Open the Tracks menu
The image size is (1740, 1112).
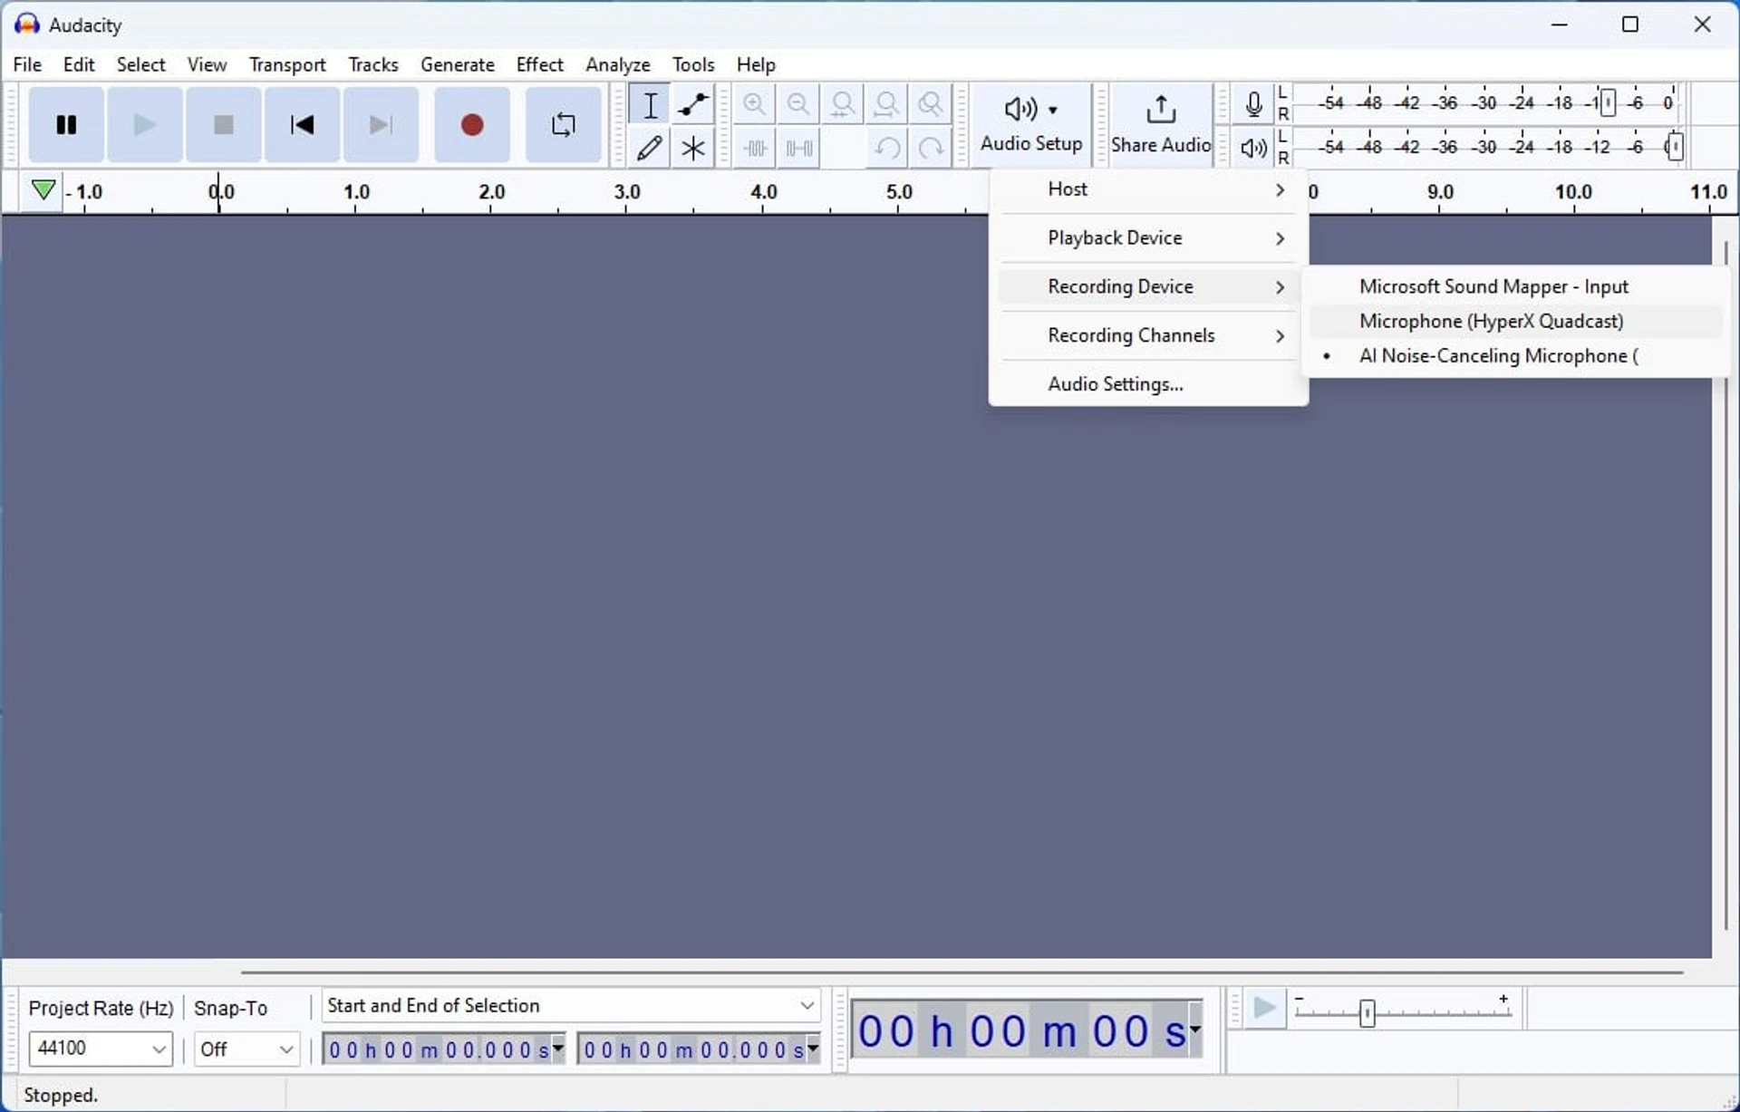point(373,64)
